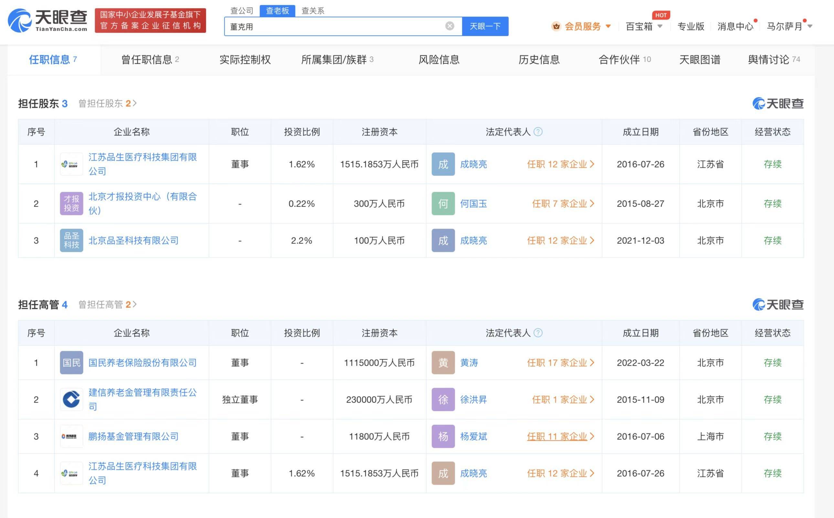Open the 曾任职信息 tab

click(150, 59)
